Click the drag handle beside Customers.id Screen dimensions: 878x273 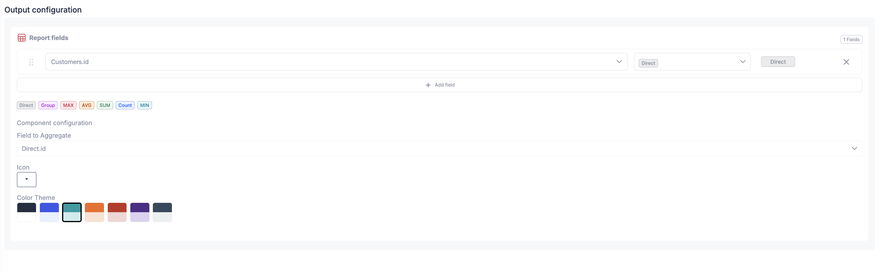[31, 62]
